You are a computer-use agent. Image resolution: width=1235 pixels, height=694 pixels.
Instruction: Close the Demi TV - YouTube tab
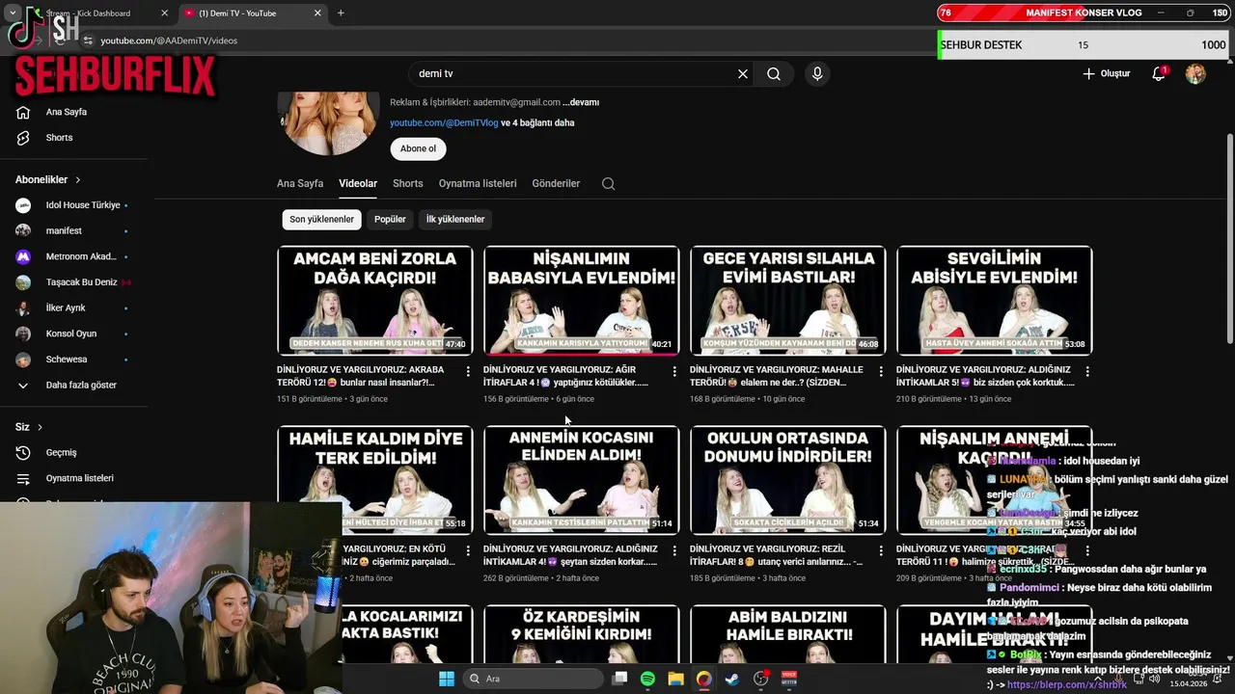[x=318, y=13]
